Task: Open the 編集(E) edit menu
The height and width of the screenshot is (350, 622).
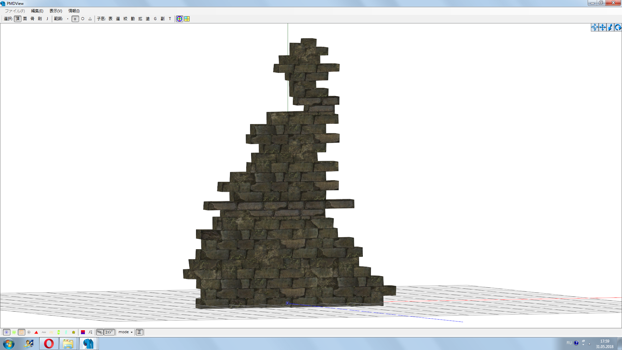Action: pos(37,11)
